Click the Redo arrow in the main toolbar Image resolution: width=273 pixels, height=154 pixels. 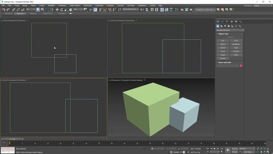pyautogui.click(x=8, y=9)
